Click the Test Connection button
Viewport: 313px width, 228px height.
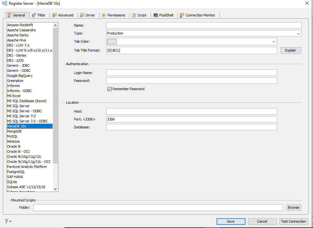click(293, 221)
